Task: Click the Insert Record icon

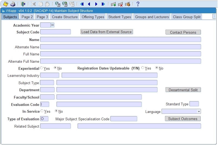Action: tap(113, 4)
